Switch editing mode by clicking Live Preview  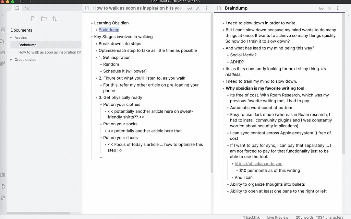(x=277, y=217)
